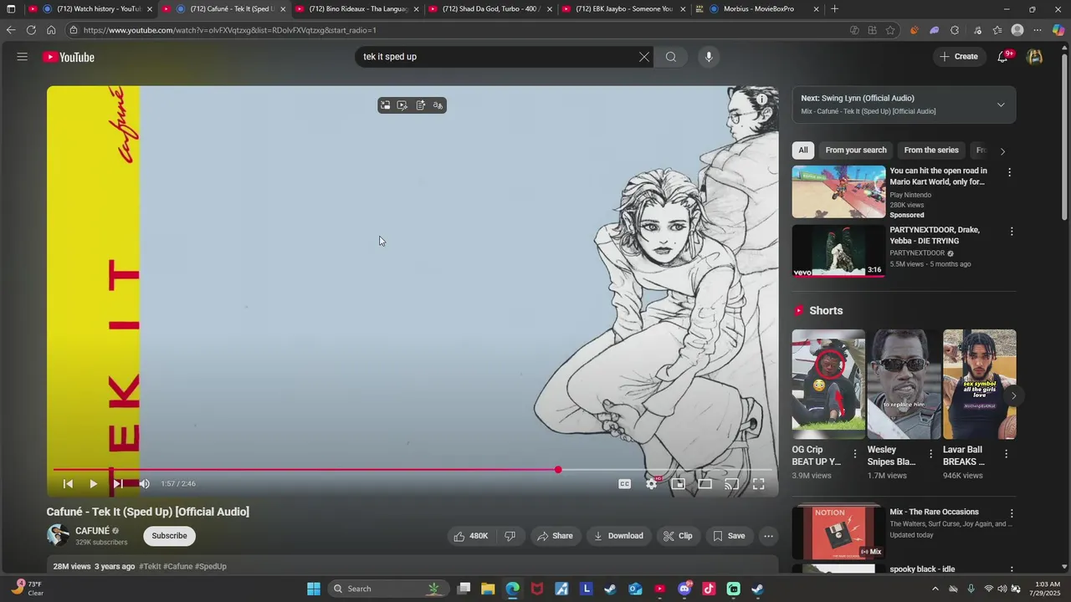
Task: Show next Shorts with arrow
Action: [1013, 395]
